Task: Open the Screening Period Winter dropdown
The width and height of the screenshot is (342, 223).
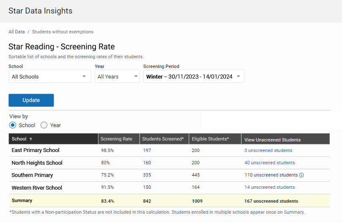Action: tap(193, 76)
